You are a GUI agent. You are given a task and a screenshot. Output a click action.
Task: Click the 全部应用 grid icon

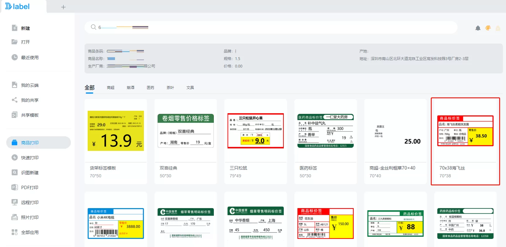coord(15,232)
